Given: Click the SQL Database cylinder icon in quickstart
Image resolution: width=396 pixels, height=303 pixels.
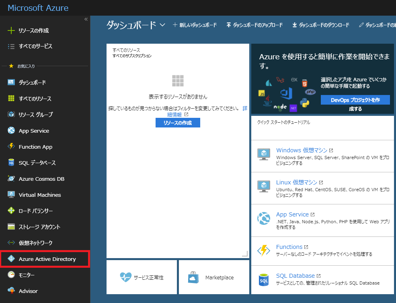Looking at the screenshot, I should tap(264, 280).
